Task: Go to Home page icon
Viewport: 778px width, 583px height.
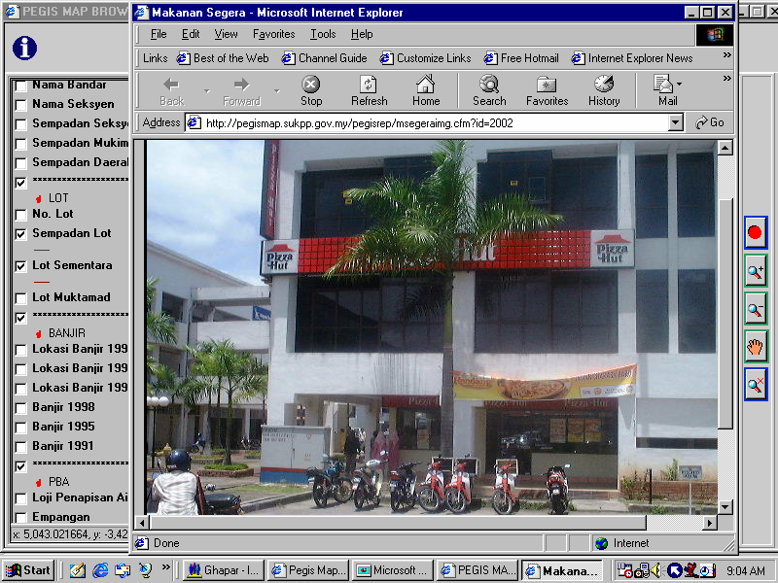Action: 425,90
